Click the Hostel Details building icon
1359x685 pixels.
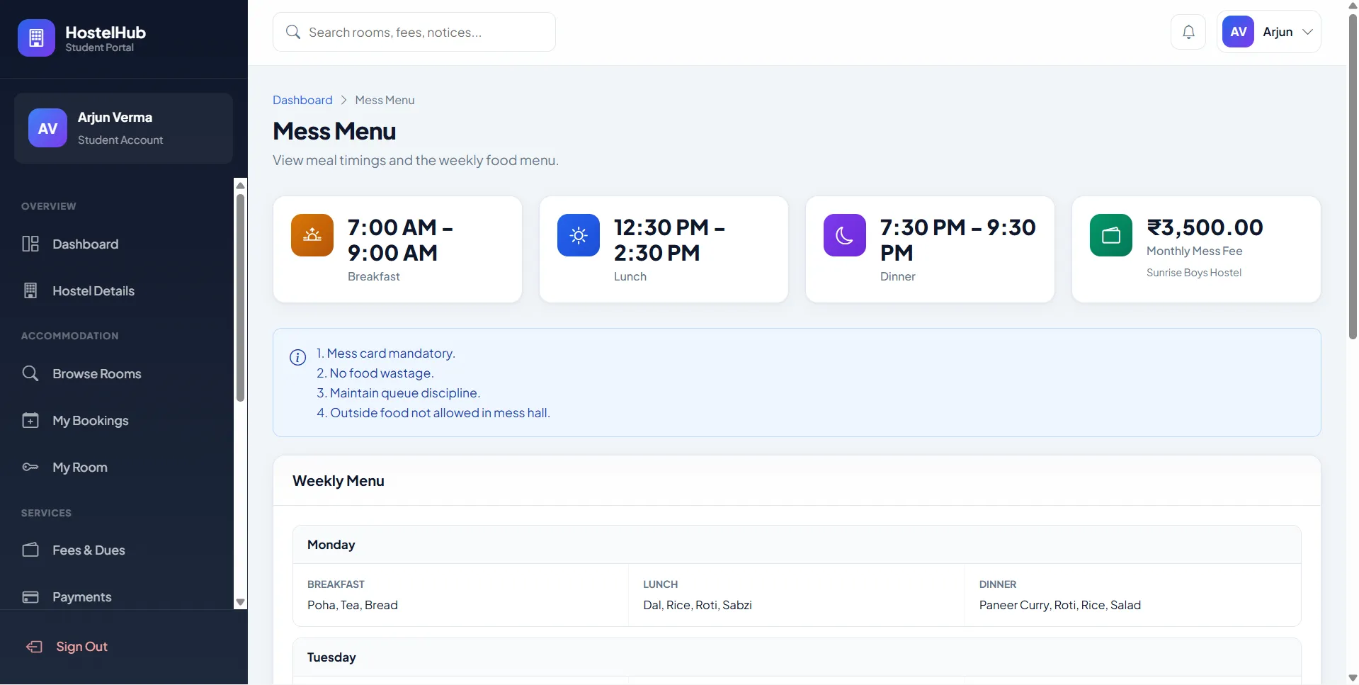(30, 290)
